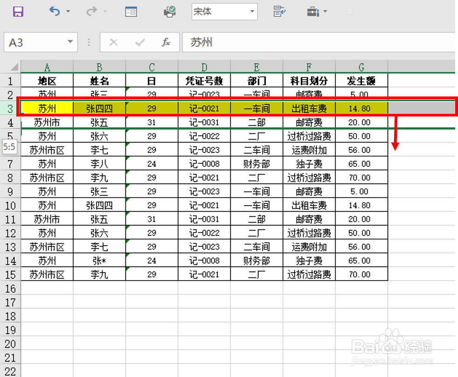Select row 3 header
The width and height of the screenshot is (458, 377).
coord(11,108)
